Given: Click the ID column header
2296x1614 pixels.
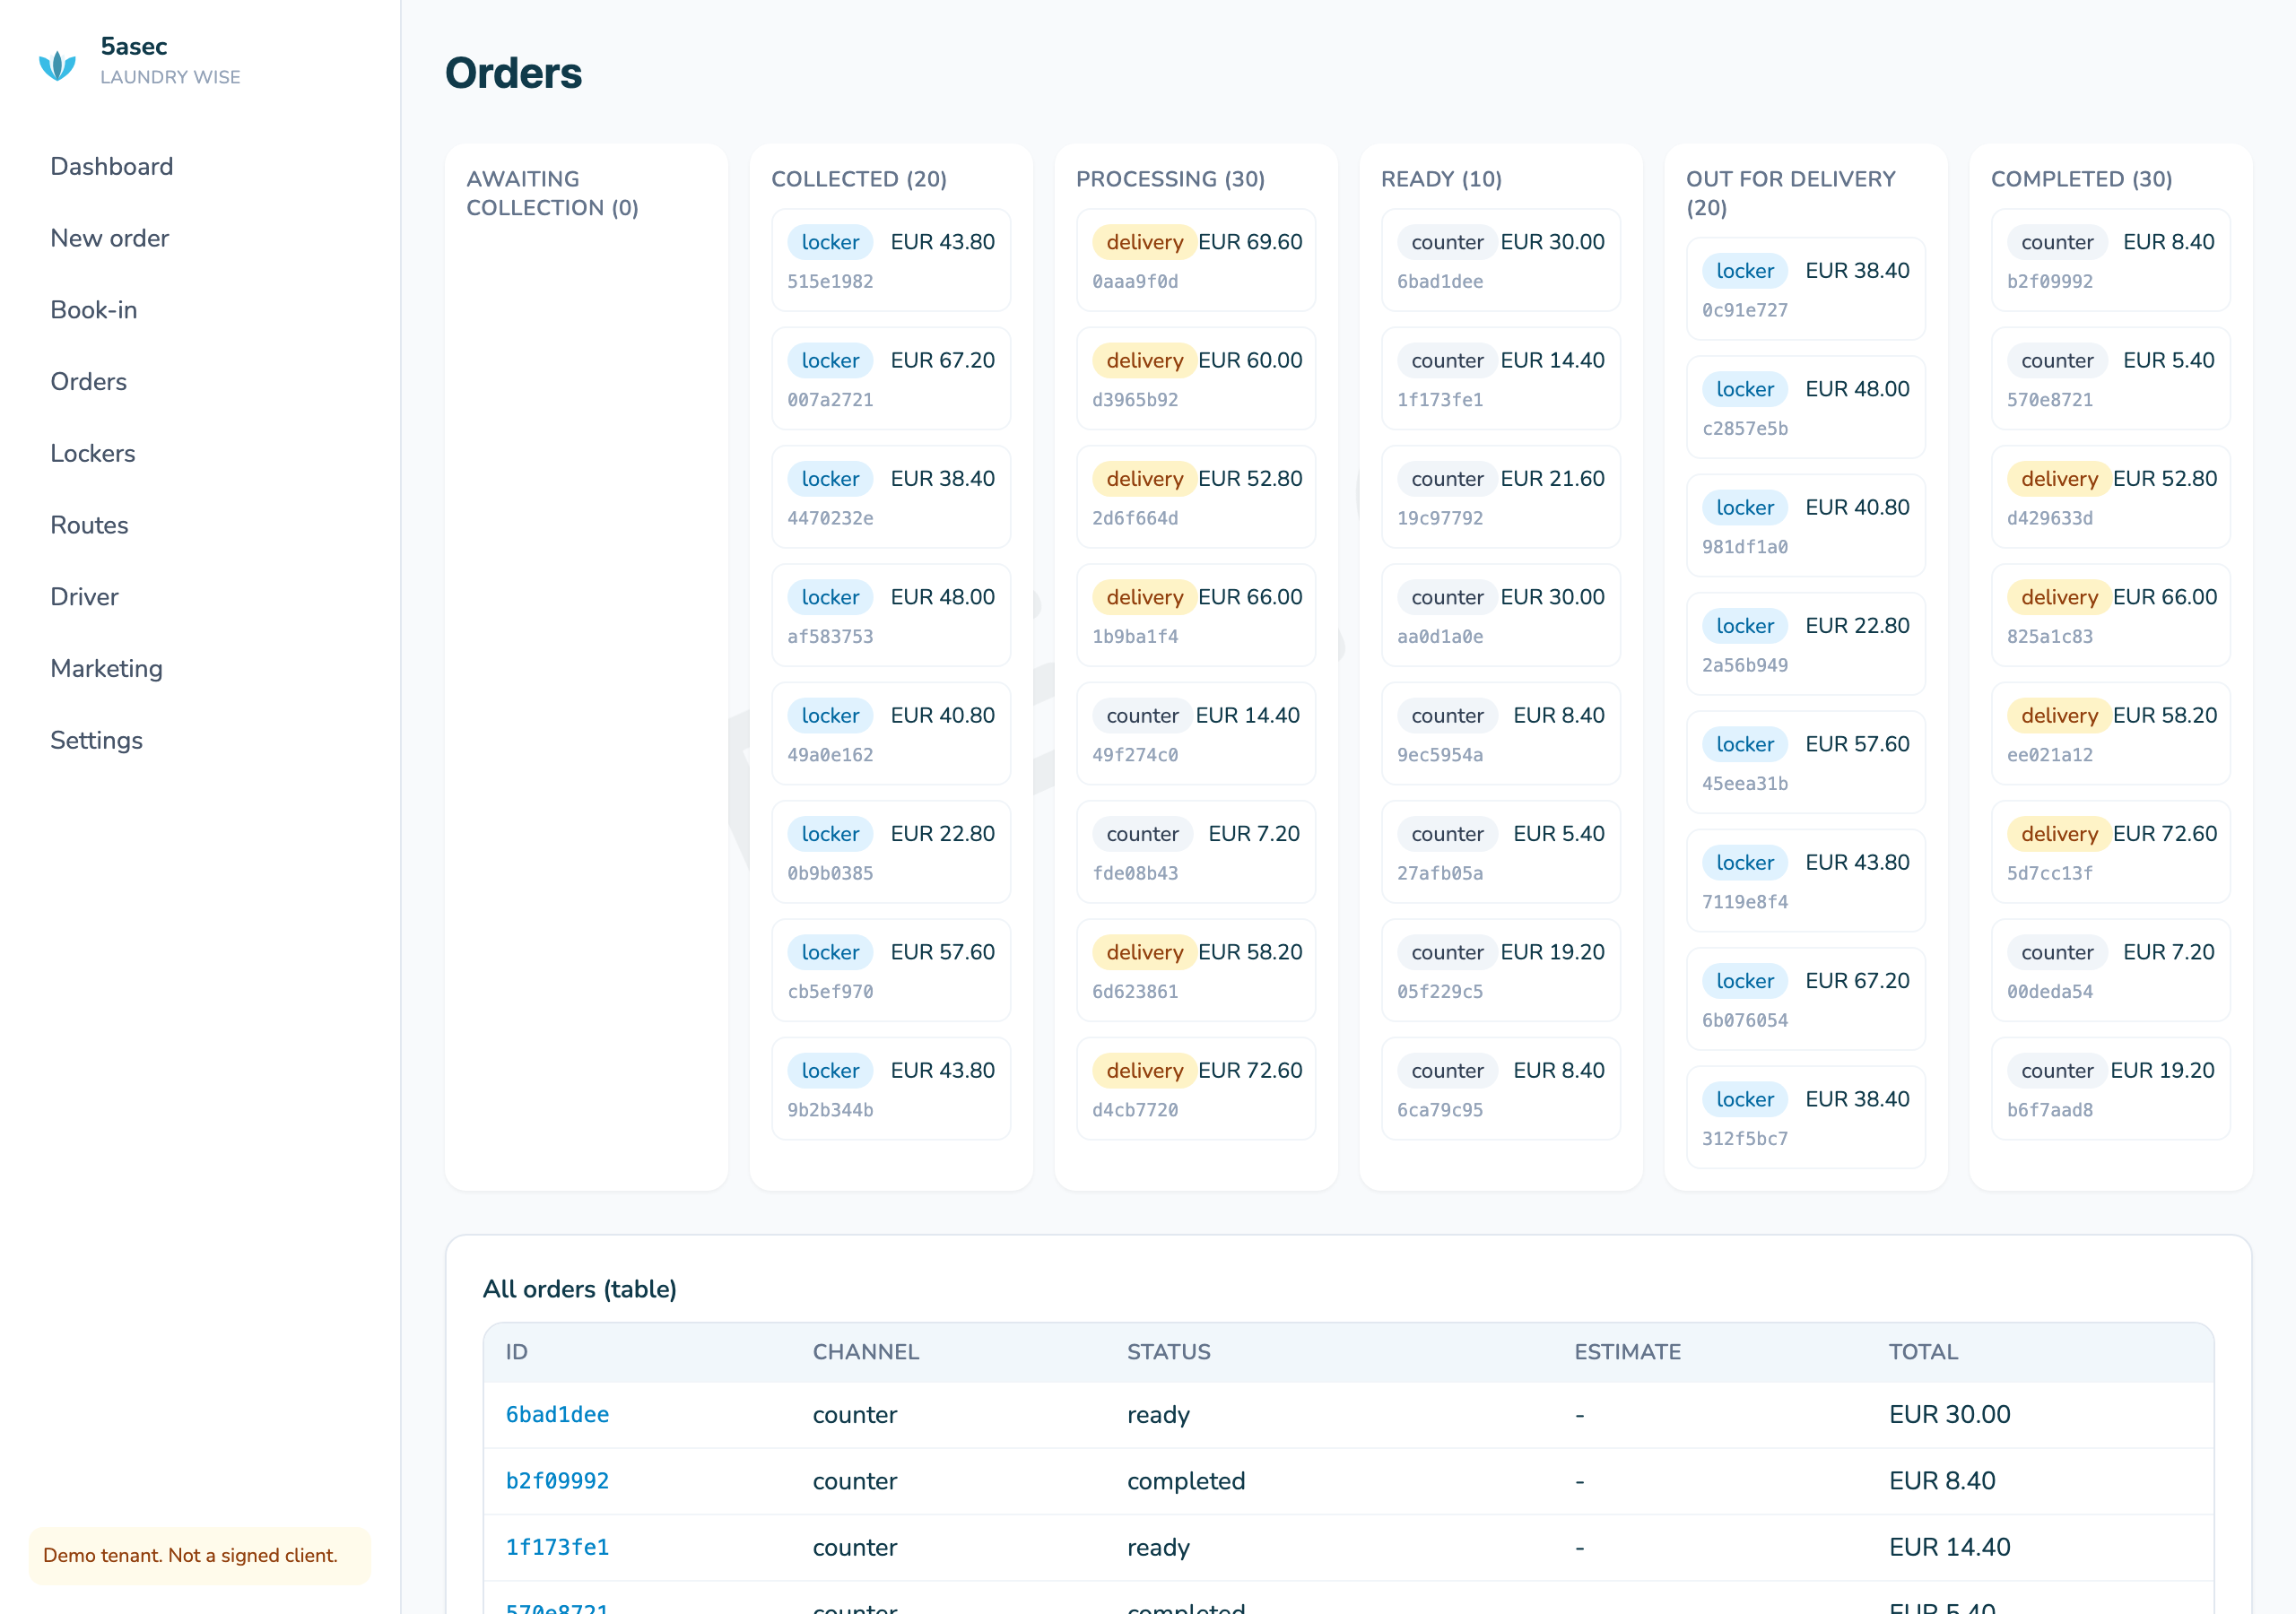Looking at the screenshot, I should (x=517, y=1352).
